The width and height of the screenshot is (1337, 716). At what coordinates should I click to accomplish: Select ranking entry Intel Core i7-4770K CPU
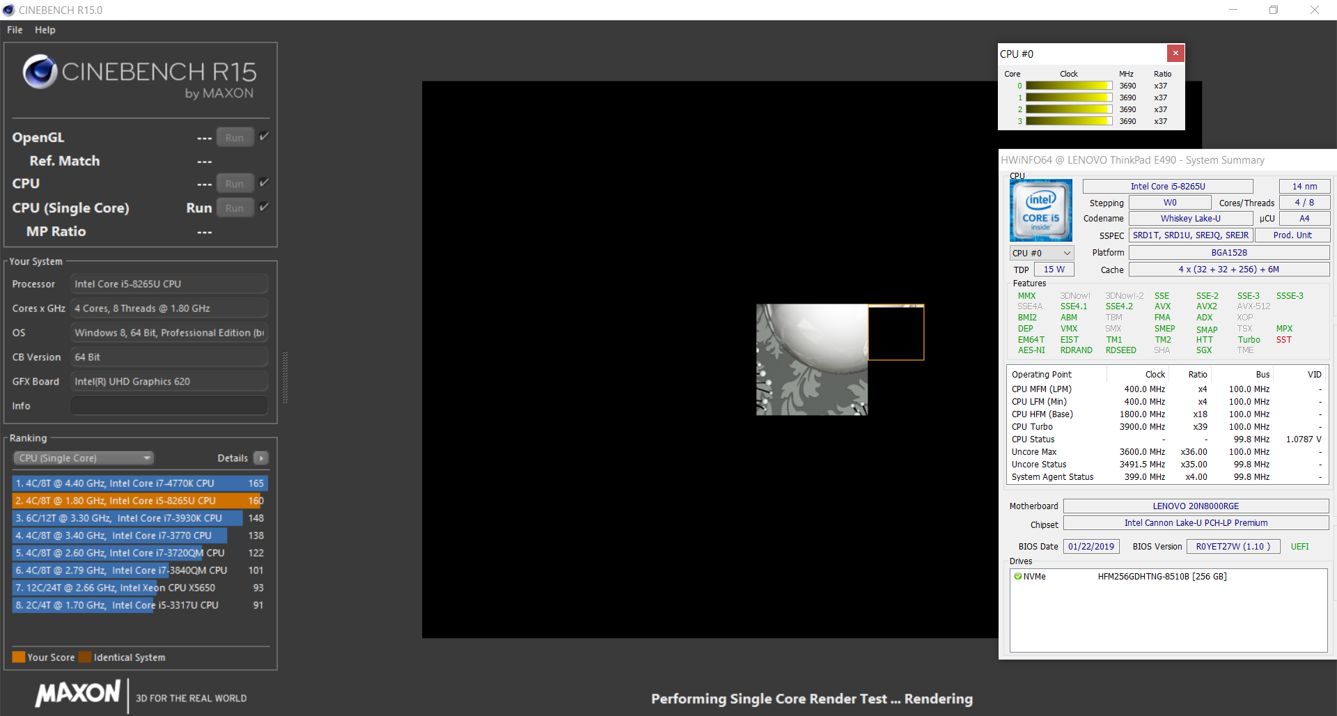coord(140,483)
